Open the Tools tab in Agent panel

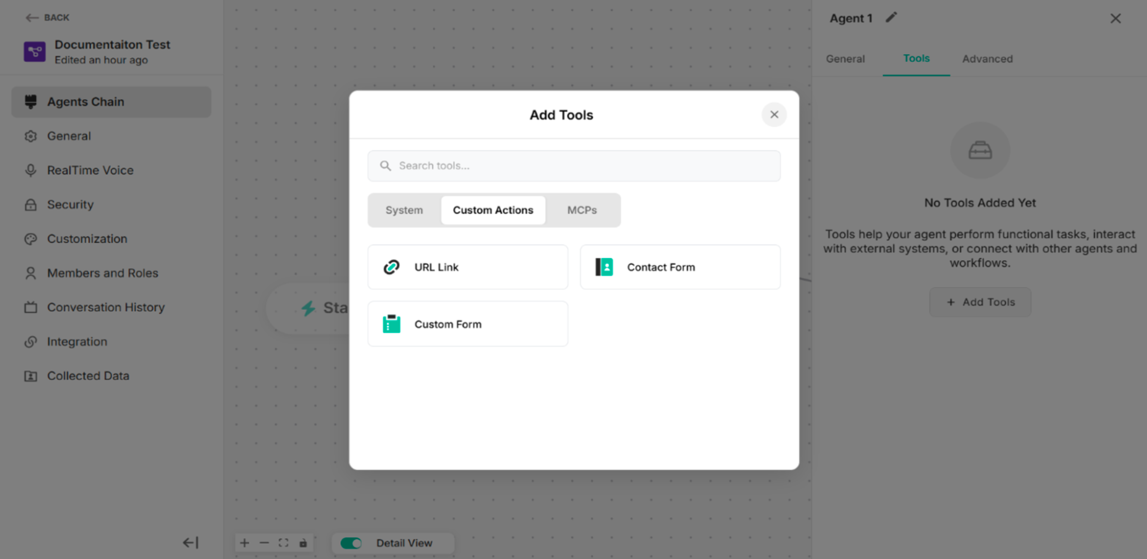click(916, 59)
